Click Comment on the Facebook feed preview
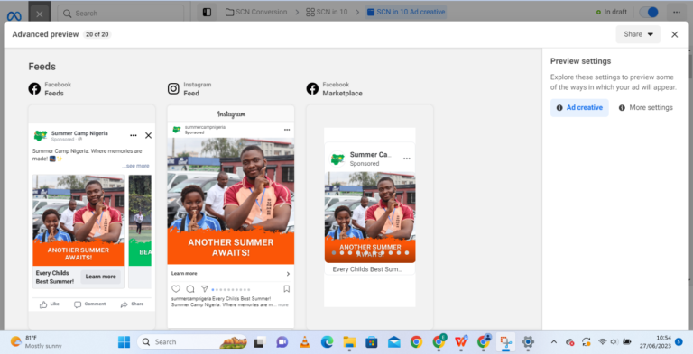Image resolution: width=693 pixels, height=354 pixels. tap(89, 304)
